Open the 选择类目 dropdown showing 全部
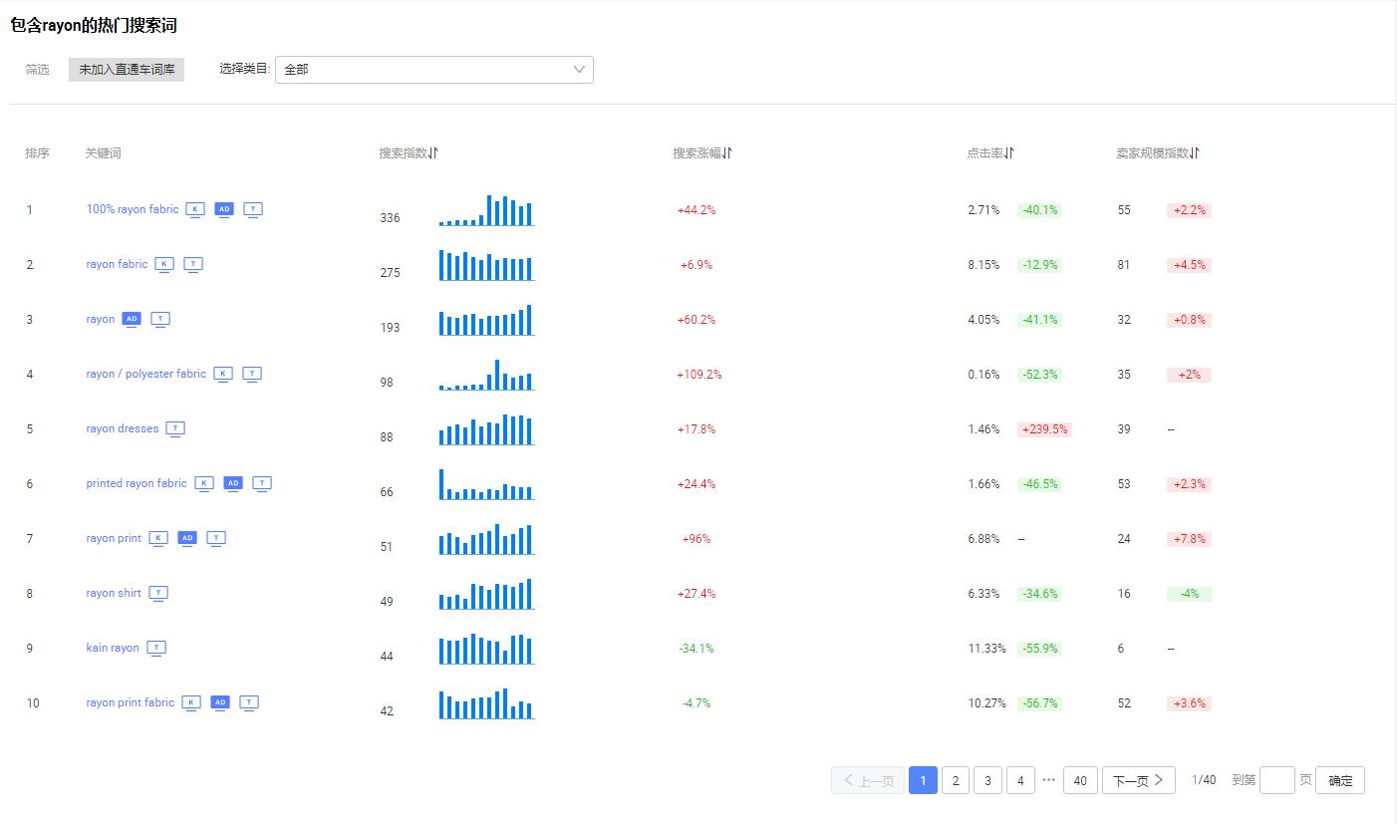This screenshot has width=1397, height=824. [433, 70]
